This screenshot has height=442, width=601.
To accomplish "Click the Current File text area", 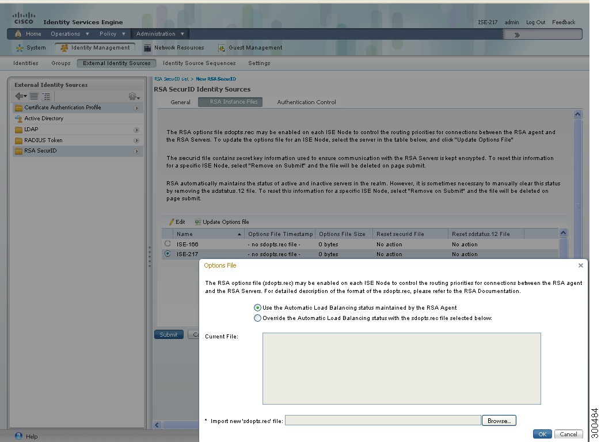I will pos(401,368).
